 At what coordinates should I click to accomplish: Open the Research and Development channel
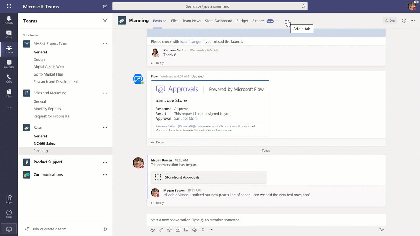pyautogui.click(x=56, y=82)
